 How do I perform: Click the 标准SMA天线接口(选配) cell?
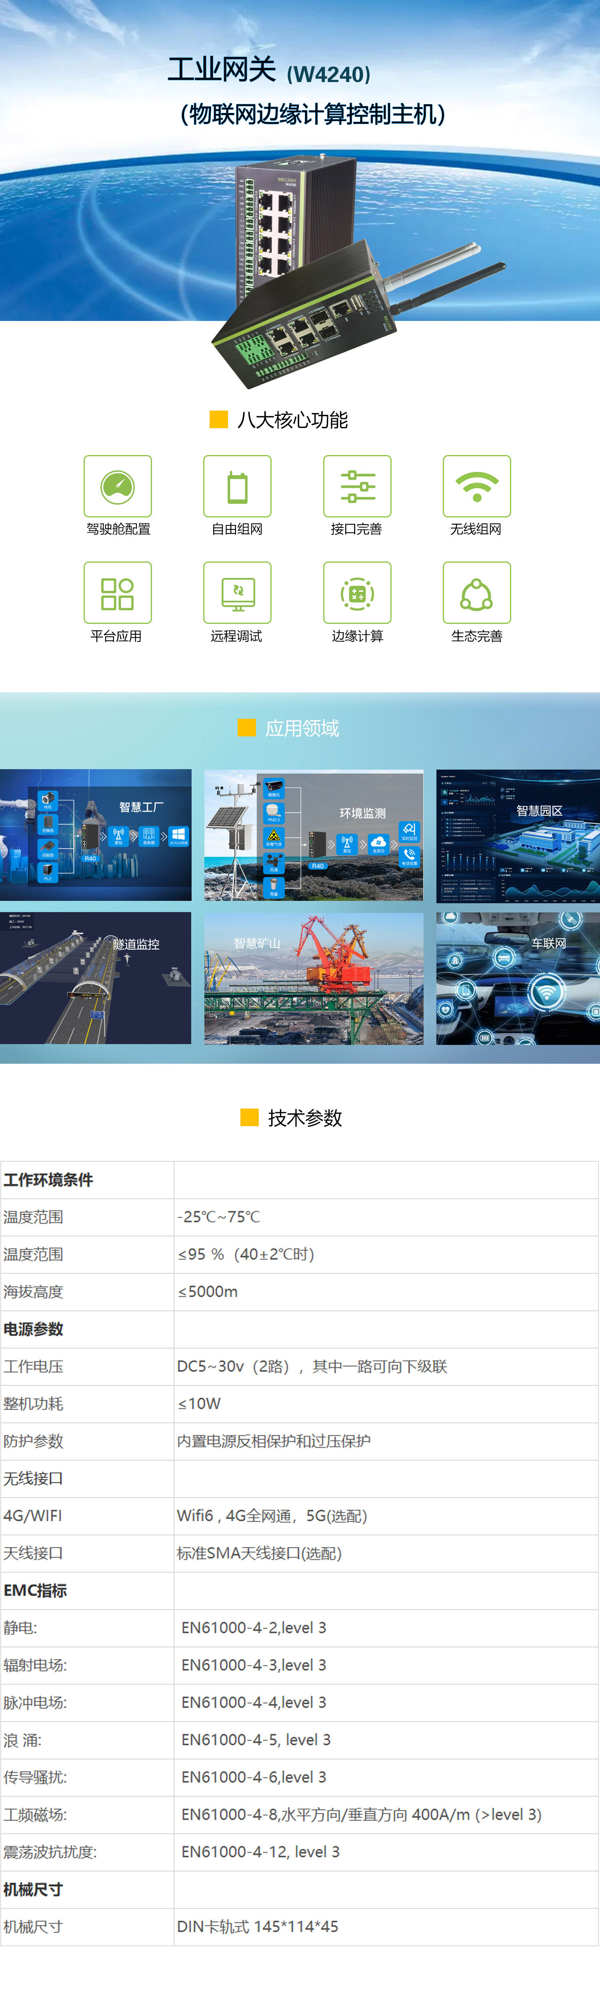click(x=386, y=1553)
